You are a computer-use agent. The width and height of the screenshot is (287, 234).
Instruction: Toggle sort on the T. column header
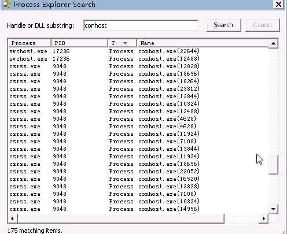pyautogui.click(x=122, y=43)
